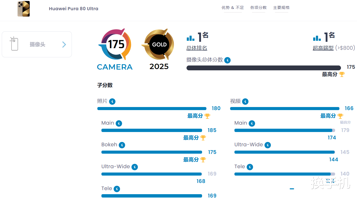Click info icon beside photo Ultra-Wide
This screenshot has height=198, width=357.
pos(135,167)
